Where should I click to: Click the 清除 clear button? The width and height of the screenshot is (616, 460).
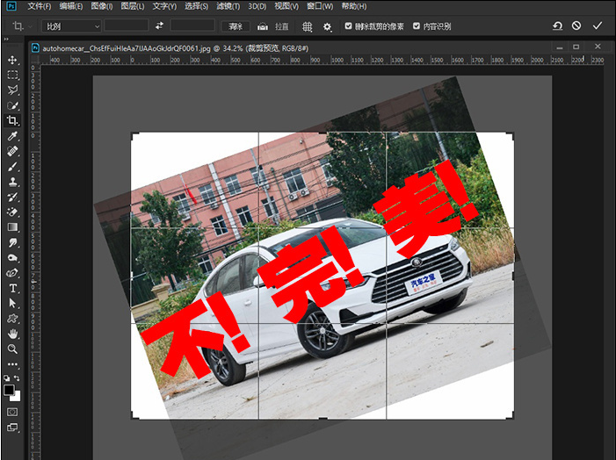(x=235, y=26)
